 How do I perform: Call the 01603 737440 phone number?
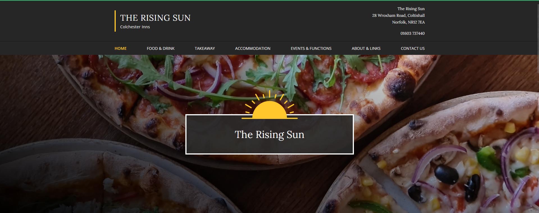click(413, 33)
